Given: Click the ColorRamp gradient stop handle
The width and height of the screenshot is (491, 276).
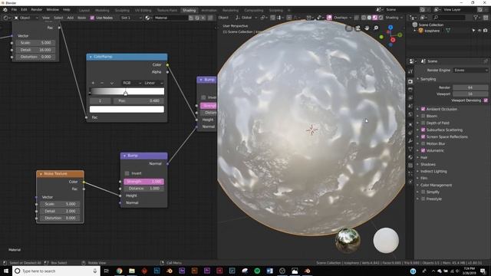Looking at the screenshot, I should (126, 93).
